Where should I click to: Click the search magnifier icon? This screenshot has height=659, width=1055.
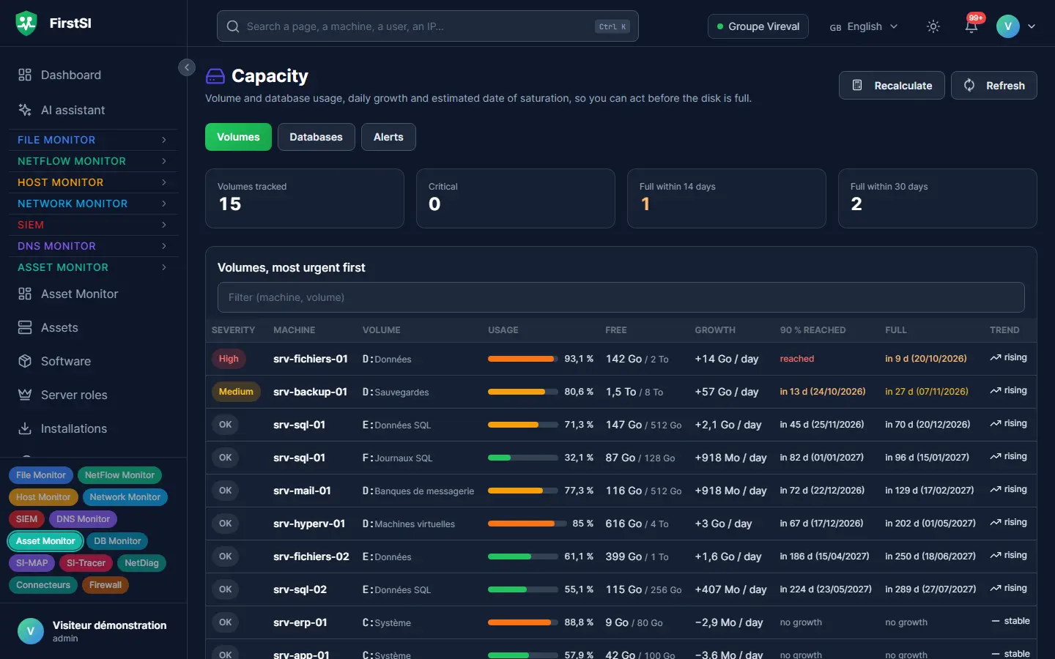[x=233, y=26]
